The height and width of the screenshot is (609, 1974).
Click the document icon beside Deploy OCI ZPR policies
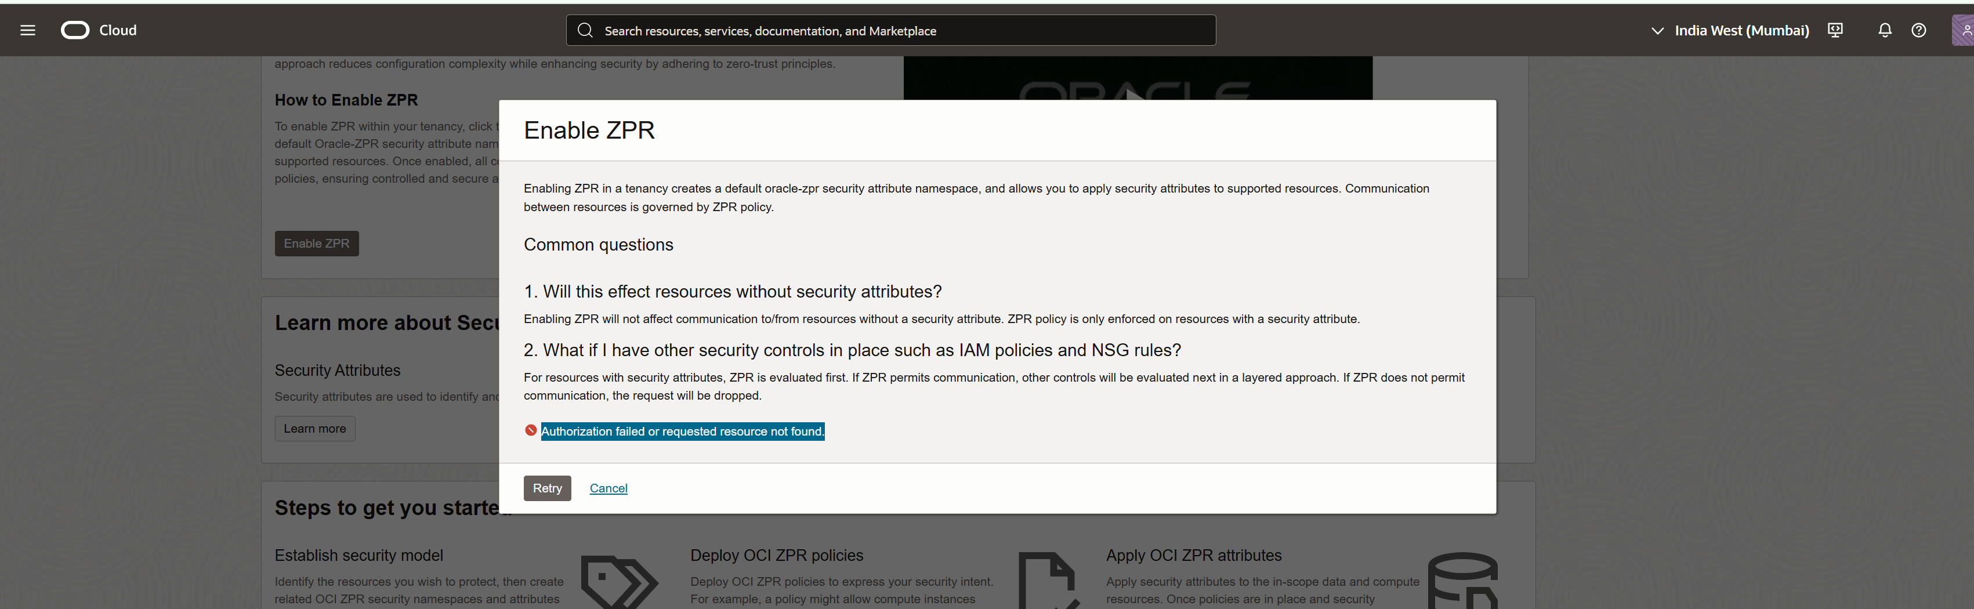click(x=1049, y=581)
